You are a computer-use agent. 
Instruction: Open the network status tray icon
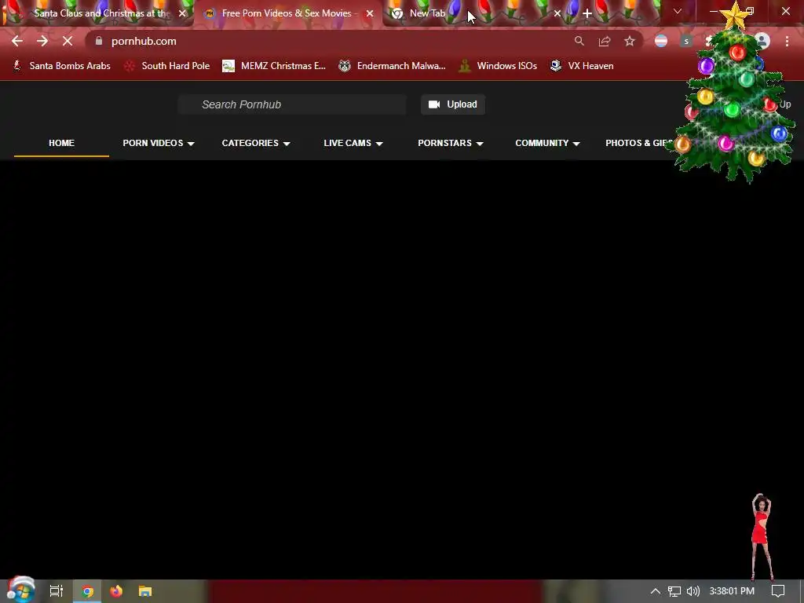[x=674, y=591]
